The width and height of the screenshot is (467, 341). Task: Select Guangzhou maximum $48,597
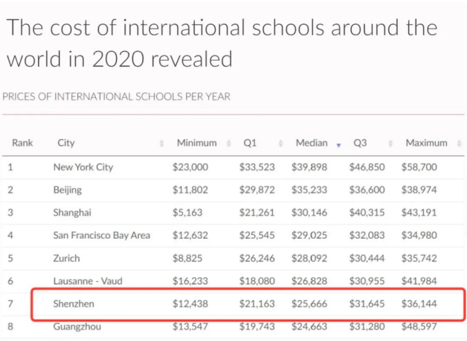coord(419,327)
